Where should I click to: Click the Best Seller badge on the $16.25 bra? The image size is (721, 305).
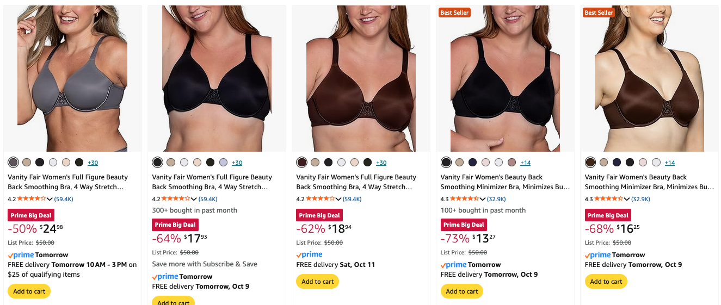(x=598, y=13)
